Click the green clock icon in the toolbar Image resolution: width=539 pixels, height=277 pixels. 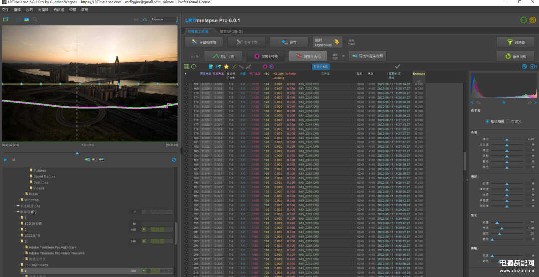tap(194, 67)
